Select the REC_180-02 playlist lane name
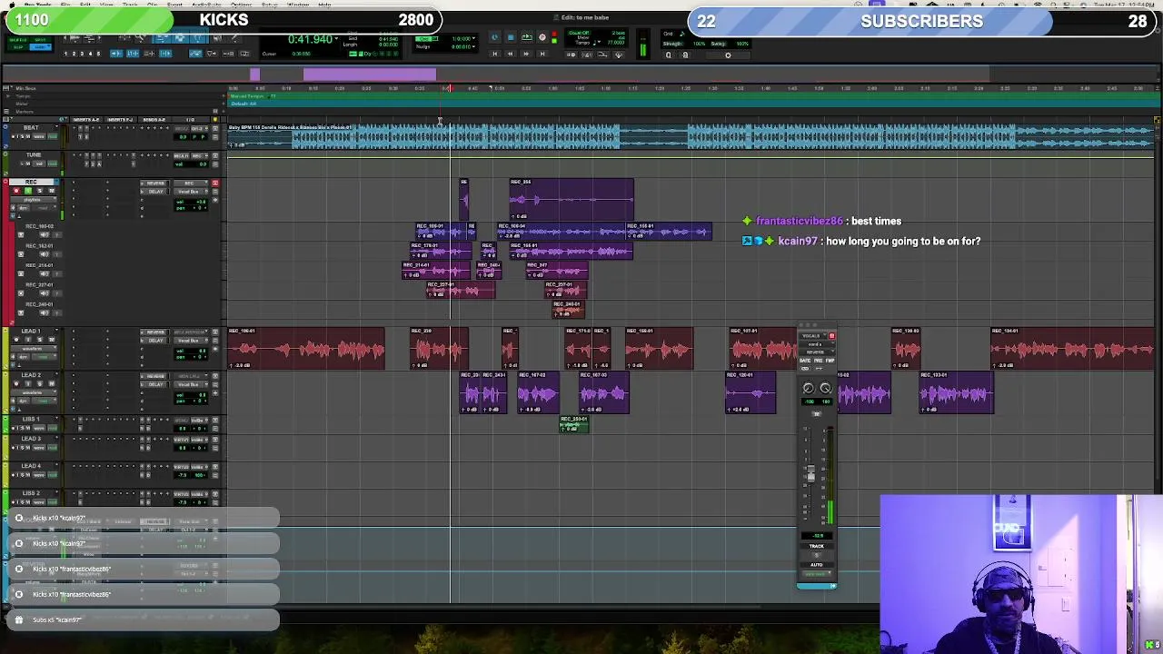Screen dimensions: 1163x654 pos(40,226)
